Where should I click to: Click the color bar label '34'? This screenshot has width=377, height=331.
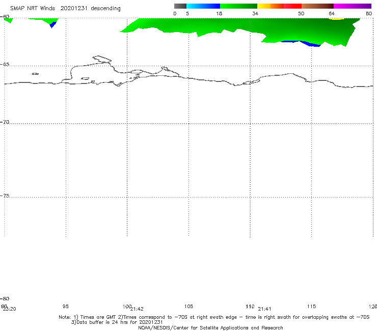click(x=255, y=13)
